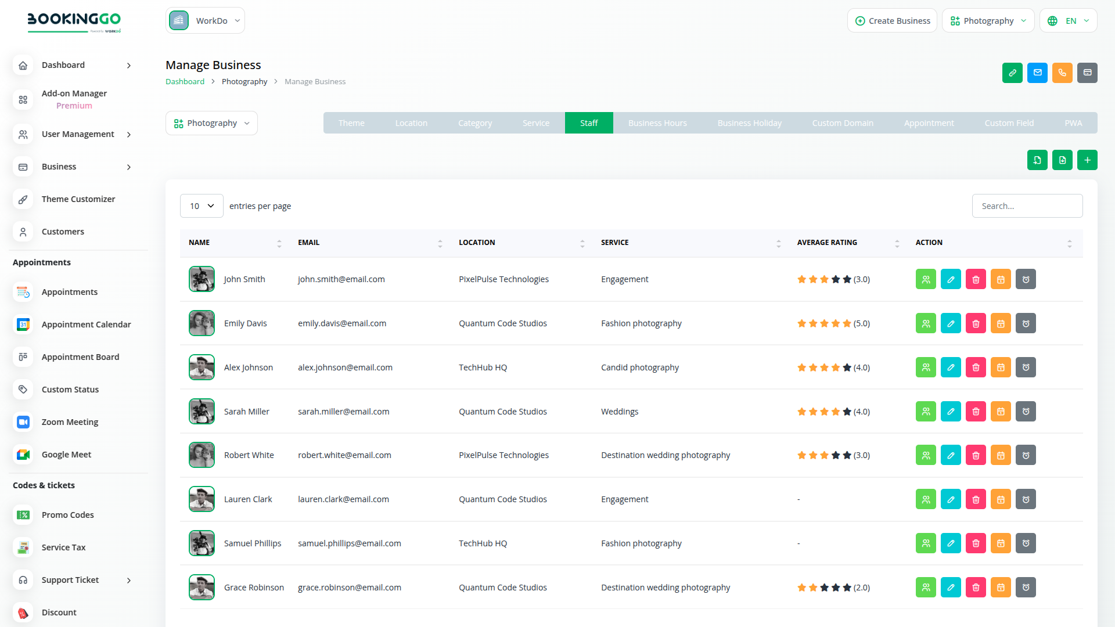The height and width of the screenshot is (627, 1115).
Task: Click Robert White's green users icon
Action: click(926, 455)
